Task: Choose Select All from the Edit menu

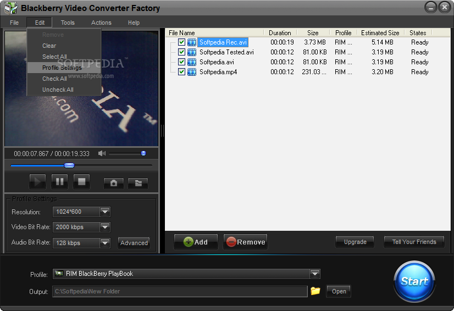Action: coord(64,57)
